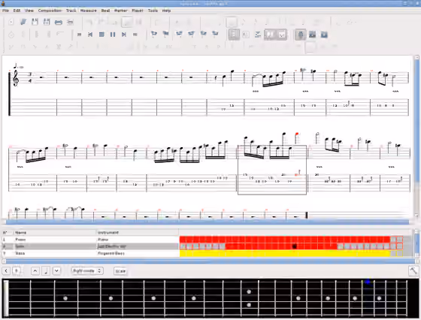The image size is (421, 320).
Task: Select the Bass track row
Action: tap(90, 253)
